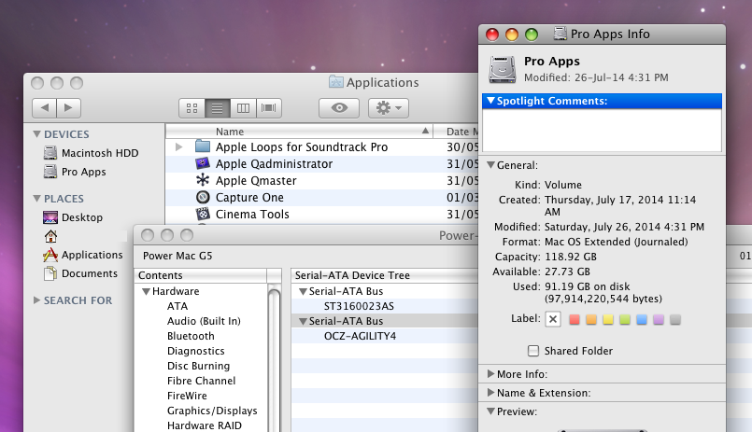Select the Capture One app icon
The height and width of the screenshot is (432, 752).
click(203, 197)
